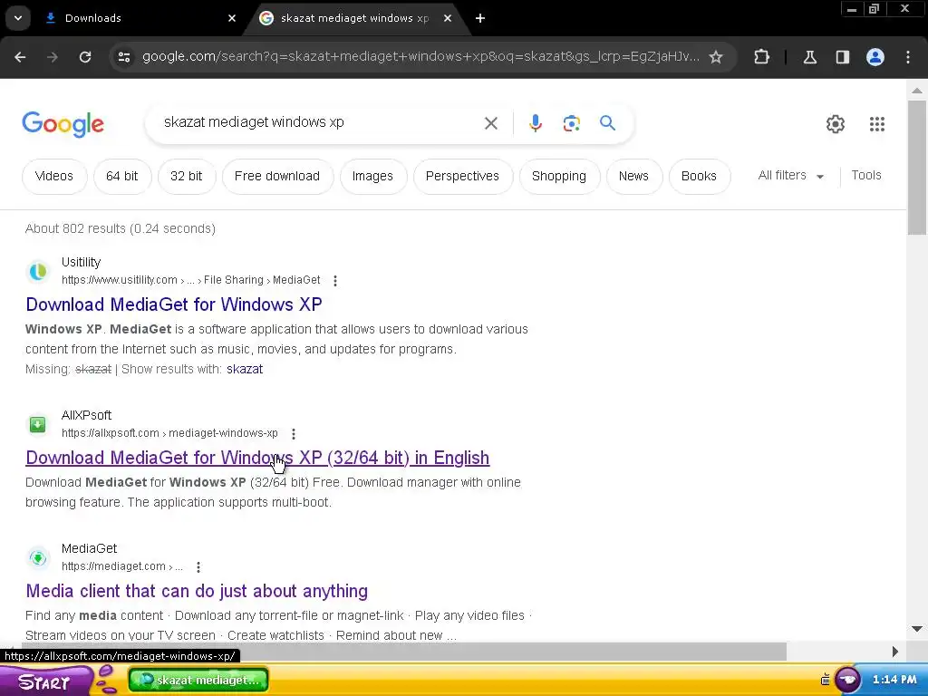This screenshot has width=928, height=696.
Task: Open AllXPsoft MediaGet 32/64 bit result
Action: click(257, 458)
